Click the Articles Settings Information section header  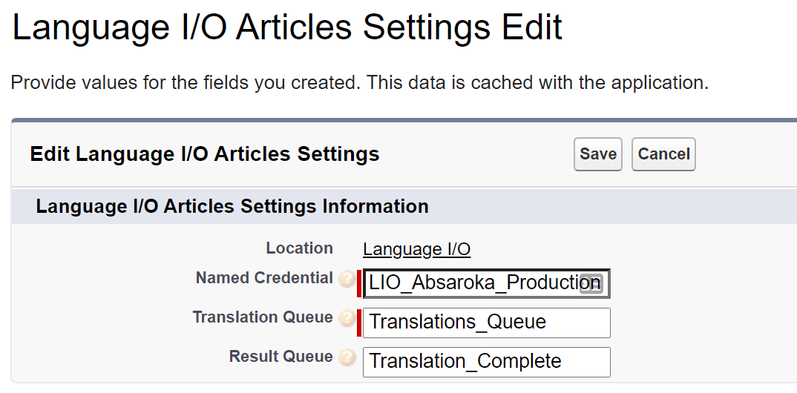(232, 206)
